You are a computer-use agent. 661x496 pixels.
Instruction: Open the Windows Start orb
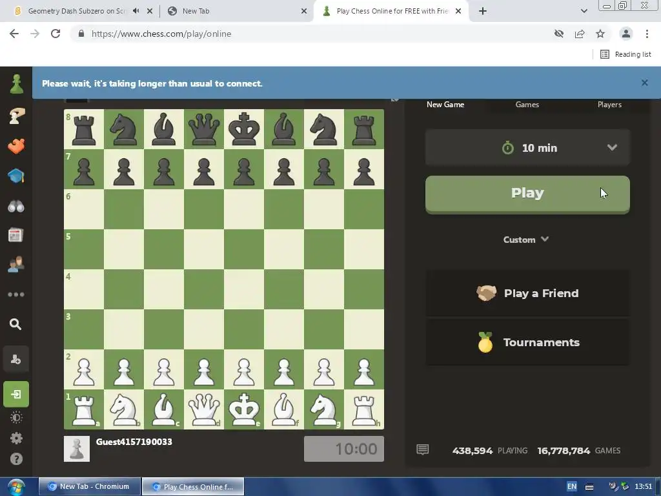click(15, 487)
